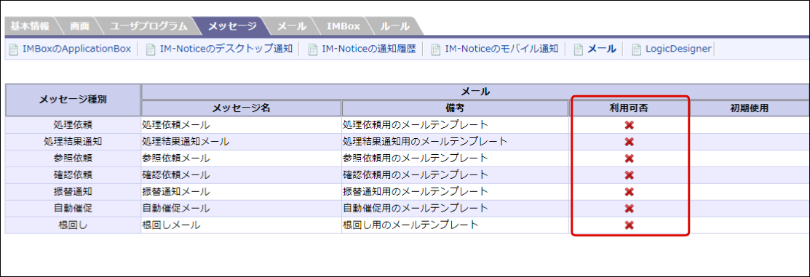Click 根回し in message type column
This screenshot has height=277, width=810.
pyautogui.click(x=73, y=225)
